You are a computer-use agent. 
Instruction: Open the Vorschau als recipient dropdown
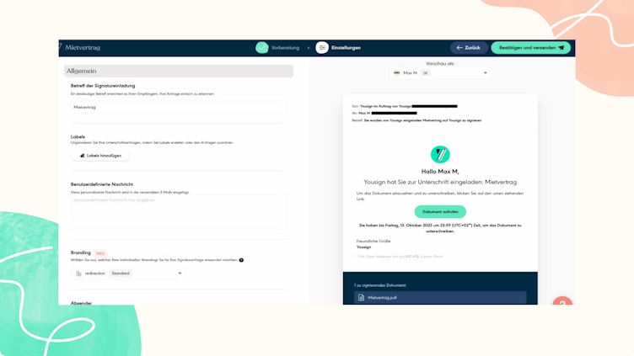pyautogui.click(x=440, y=73)
